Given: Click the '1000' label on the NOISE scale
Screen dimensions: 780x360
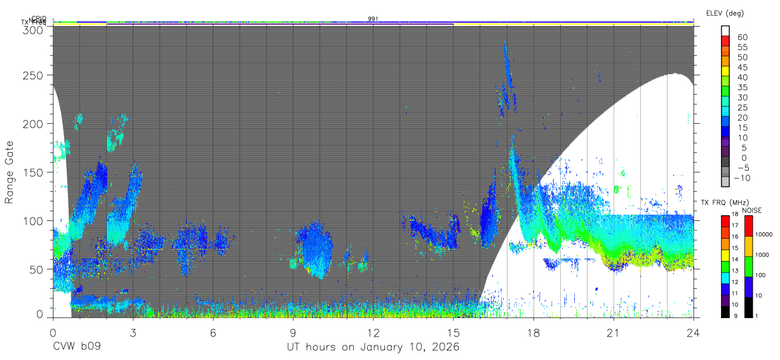Looking at the screenshot, I should pyautogui.click(x=763, y=255).
